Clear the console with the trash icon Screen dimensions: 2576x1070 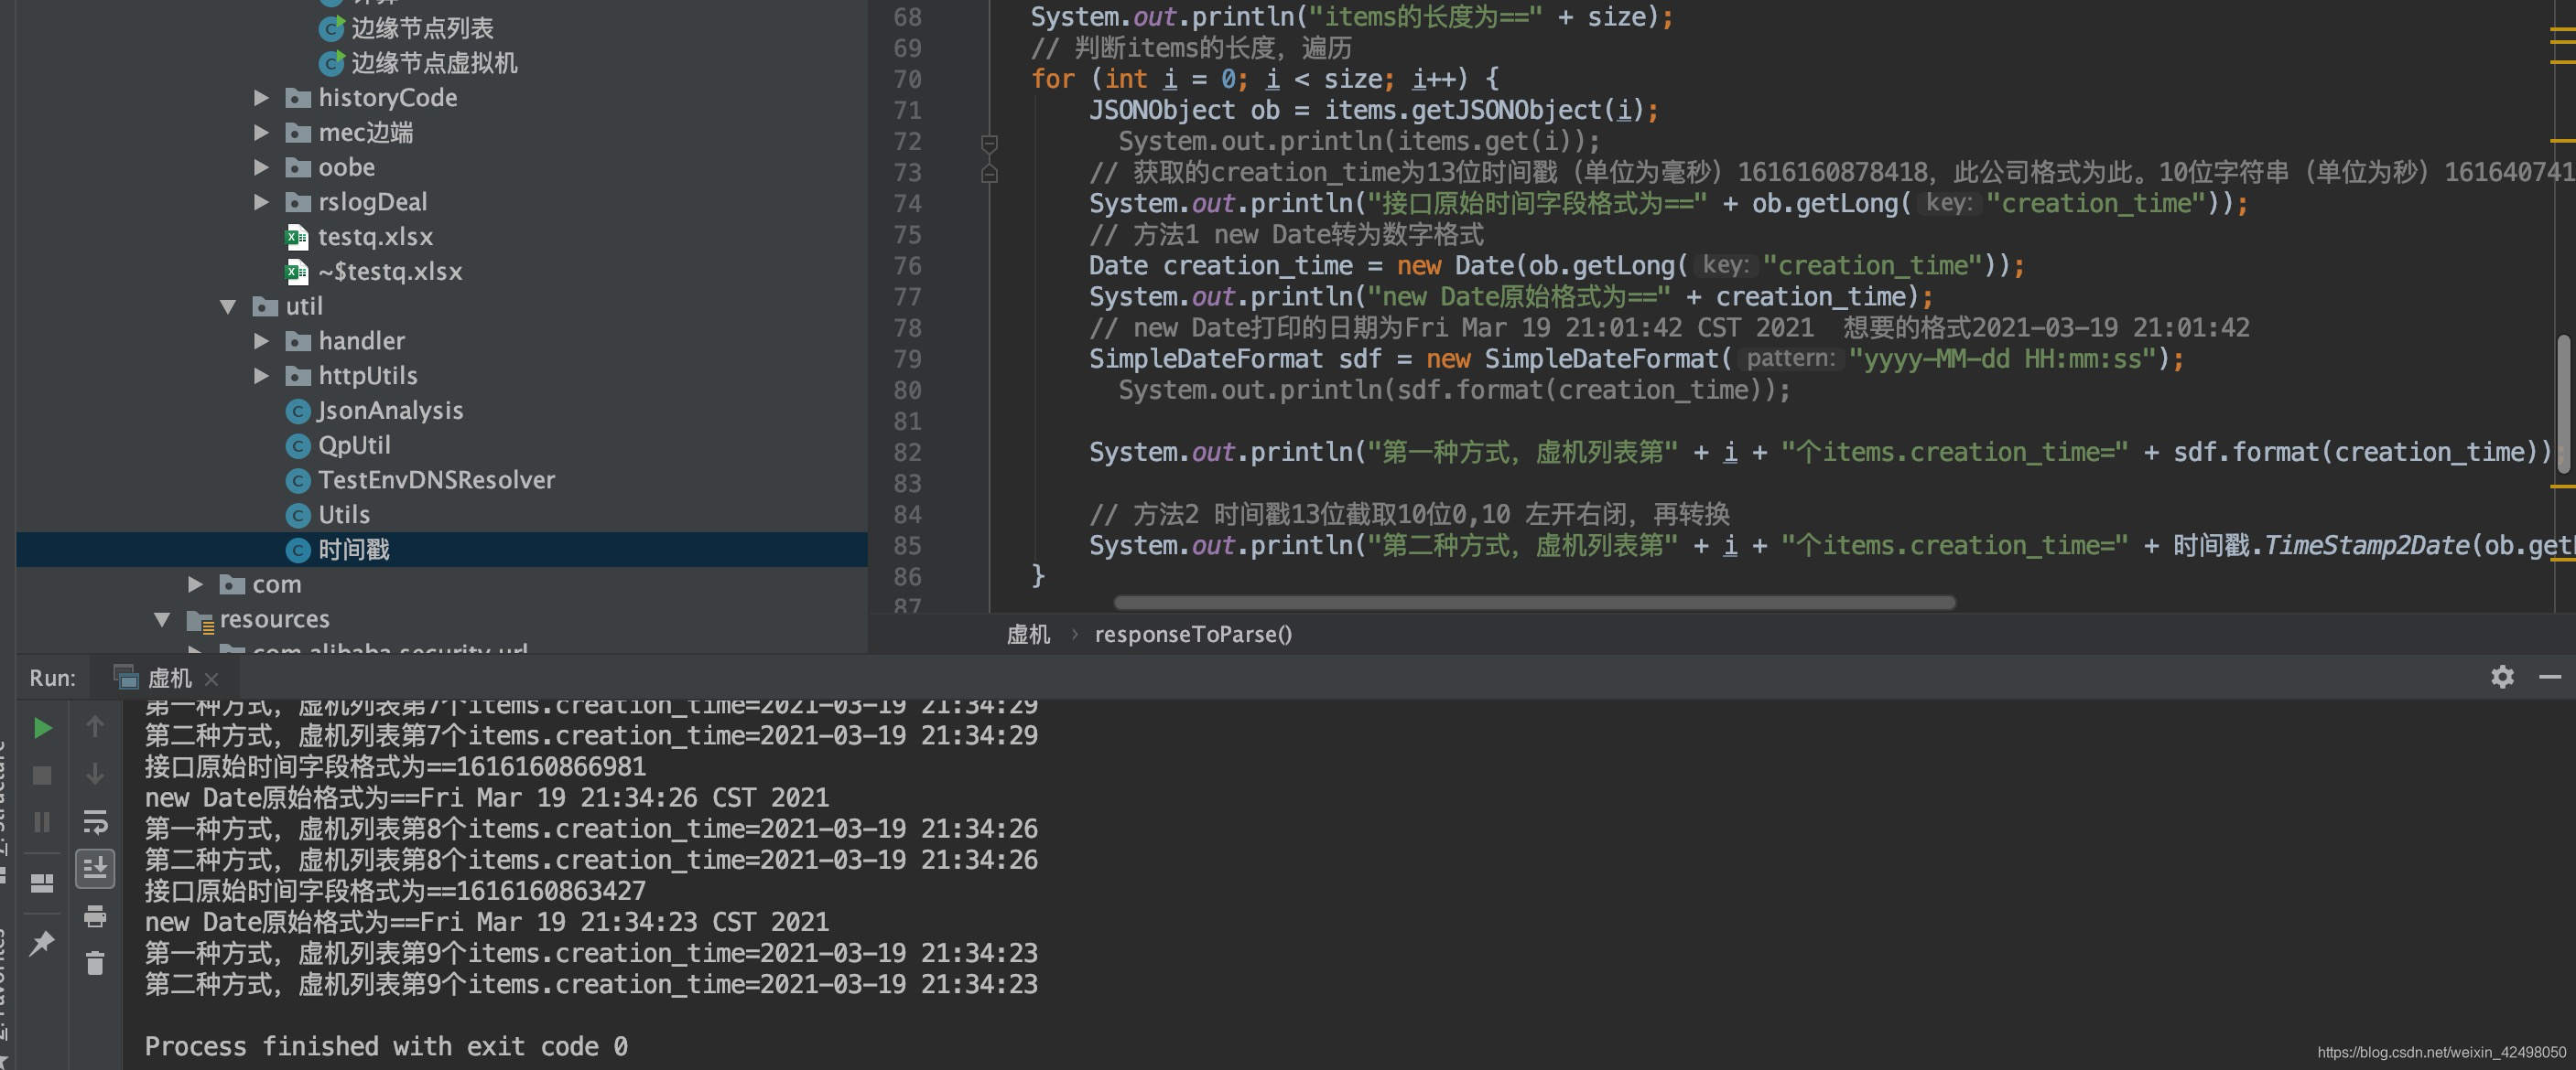coord(95,963)
